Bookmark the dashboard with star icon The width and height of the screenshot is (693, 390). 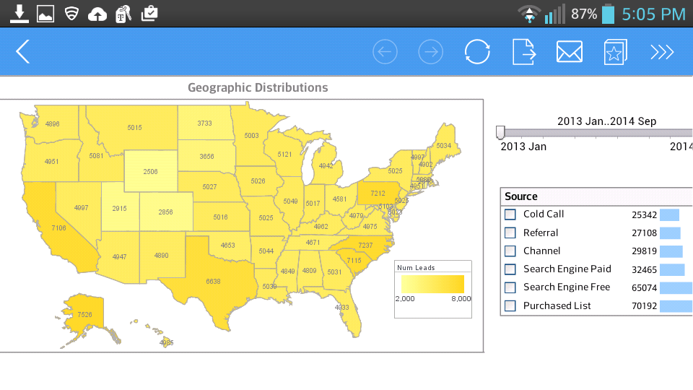pos(616,52)
